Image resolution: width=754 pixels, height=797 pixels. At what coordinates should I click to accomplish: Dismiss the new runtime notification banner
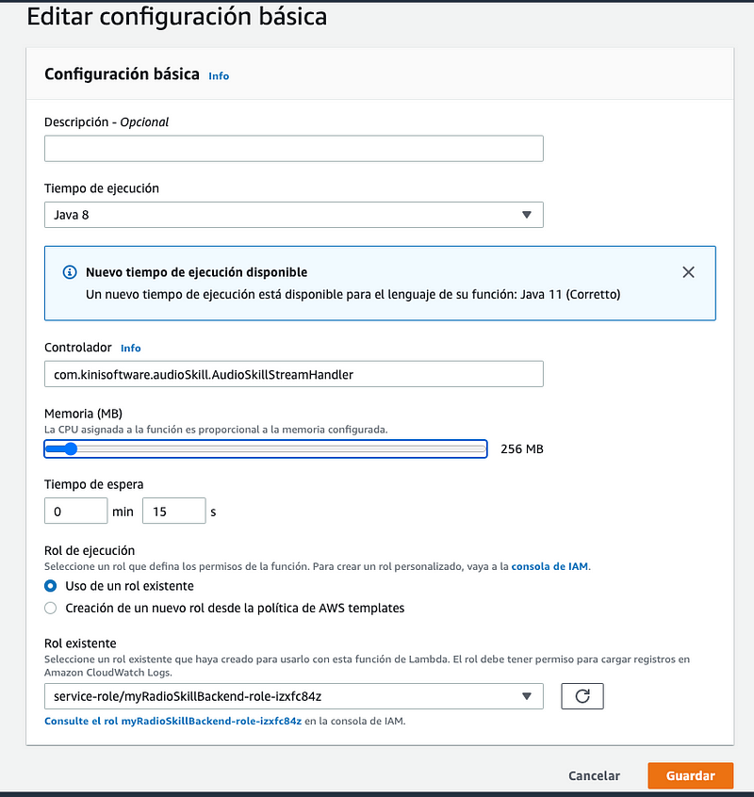[688, 272]
